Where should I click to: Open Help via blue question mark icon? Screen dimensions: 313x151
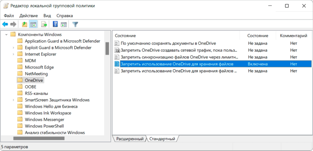(55, 24)
